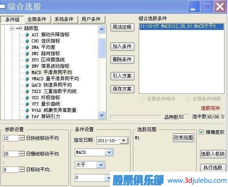This screenshot has height=187, width=228.
Task: Open the 大于 comparison dropdown
Action: [101, 165]
